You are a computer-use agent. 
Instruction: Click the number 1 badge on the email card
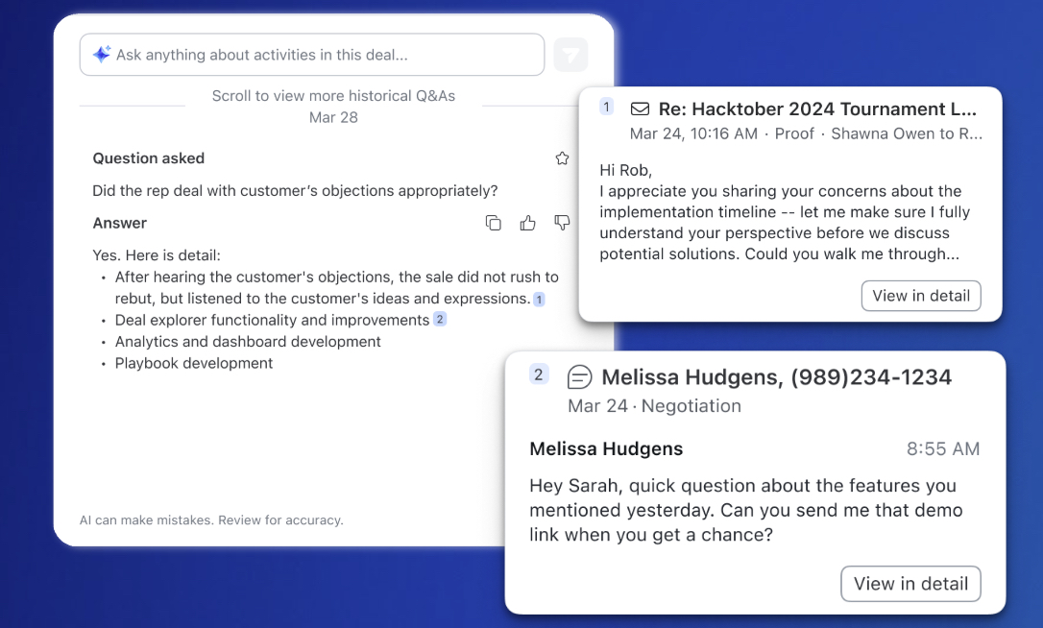(x=606, y=107)
